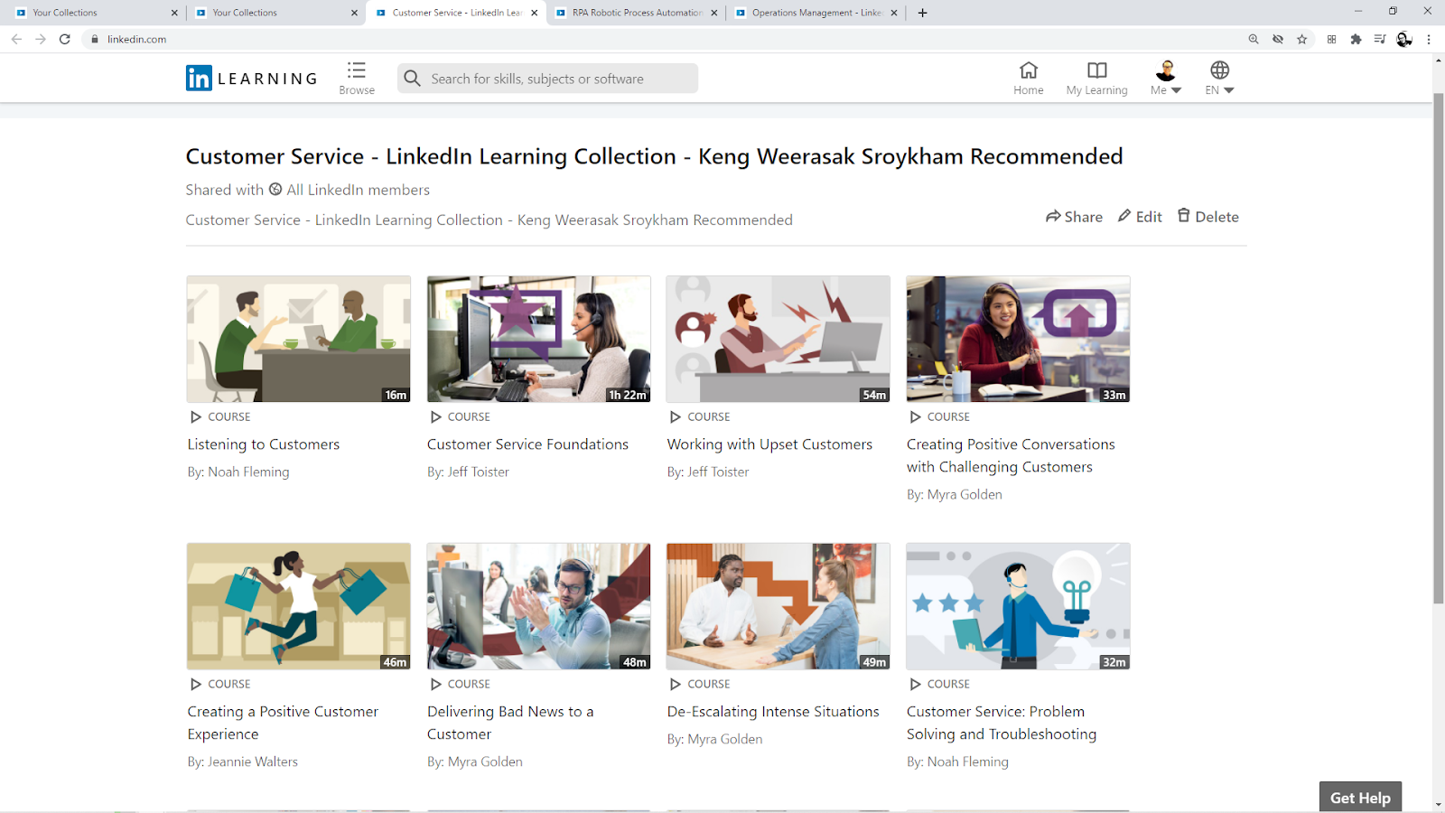Open My Learning book icon
Viewport: 1445px width, 813px height.
click(1096, 70)
